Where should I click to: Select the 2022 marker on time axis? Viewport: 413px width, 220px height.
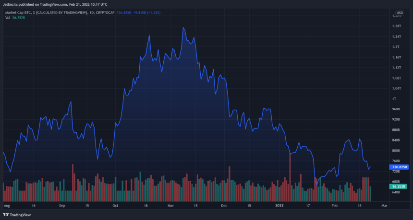coord(279,205)
